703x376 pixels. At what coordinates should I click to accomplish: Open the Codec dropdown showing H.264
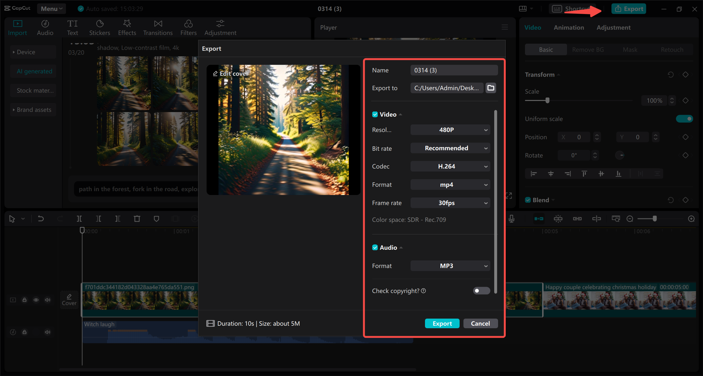[450, 166]
